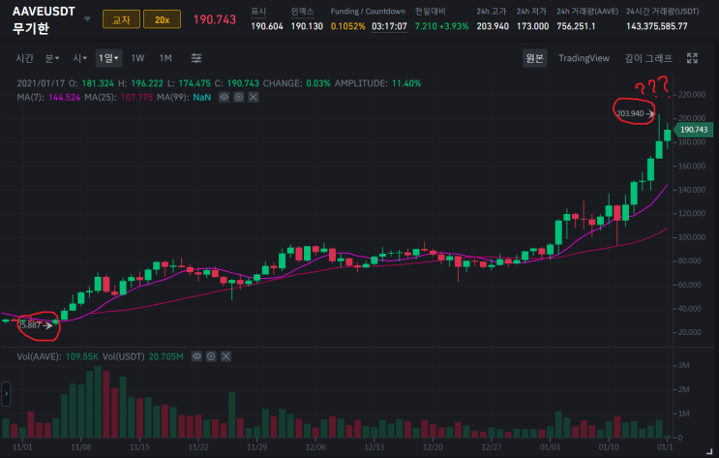Open the AAVEUSDT pair selector arrow
The height and width of the screenshot is (458, 719).
pos(87,19)
